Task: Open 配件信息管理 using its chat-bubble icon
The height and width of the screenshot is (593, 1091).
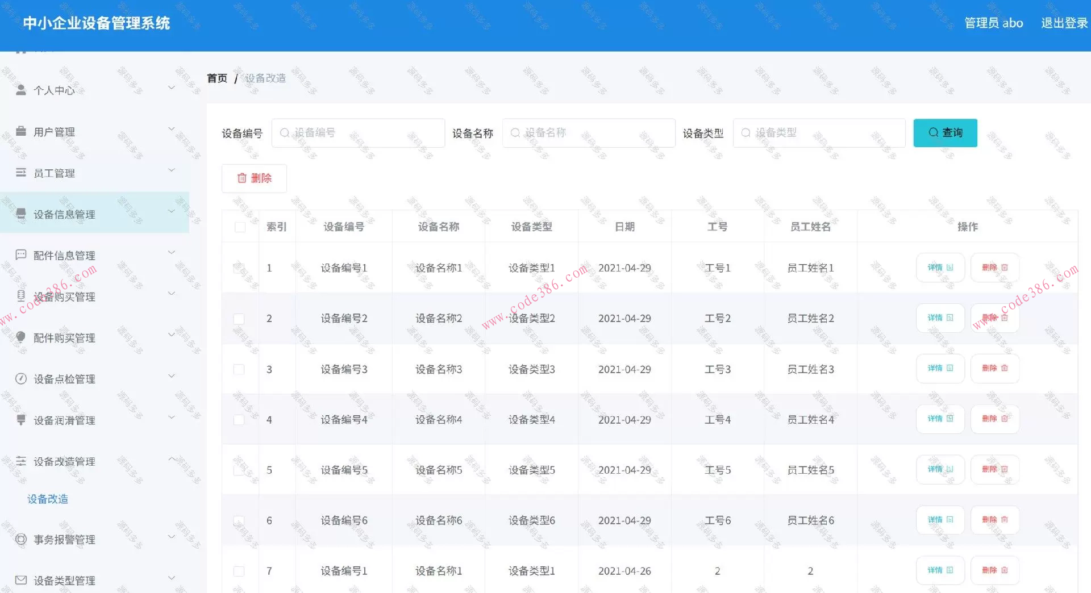Action: 22,254
